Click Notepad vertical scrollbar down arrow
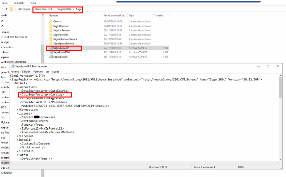286x177 pixels. (x=281, y=159)
